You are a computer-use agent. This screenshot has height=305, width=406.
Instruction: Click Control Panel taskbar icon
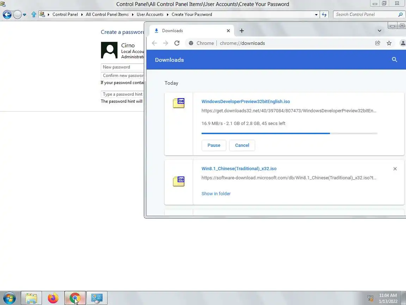pos(97,298)
